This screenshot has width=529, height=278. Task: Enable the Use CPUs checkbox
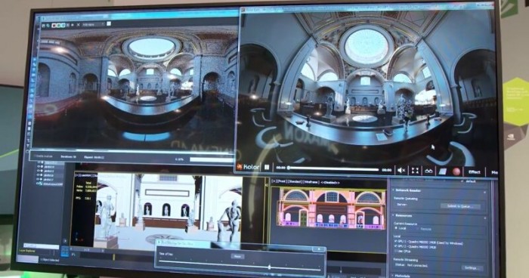[x=395, y=251]
